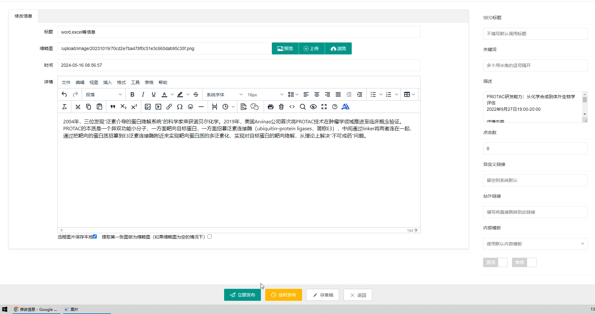Underline the selected text
595x314 pixels.
tap(154, 94)
